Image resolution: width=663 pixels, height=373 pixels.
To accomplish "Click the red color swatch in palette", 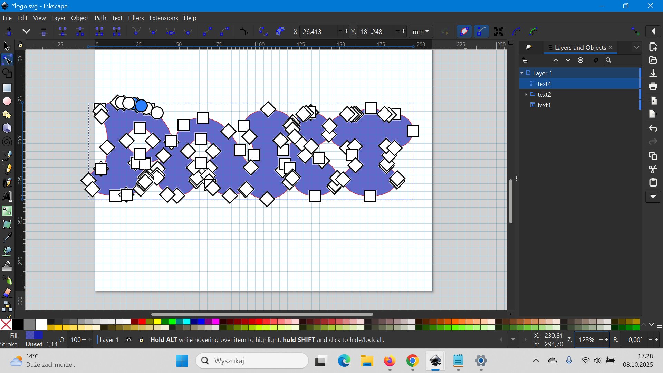I will pyautogui.click(x=142, y=322).
